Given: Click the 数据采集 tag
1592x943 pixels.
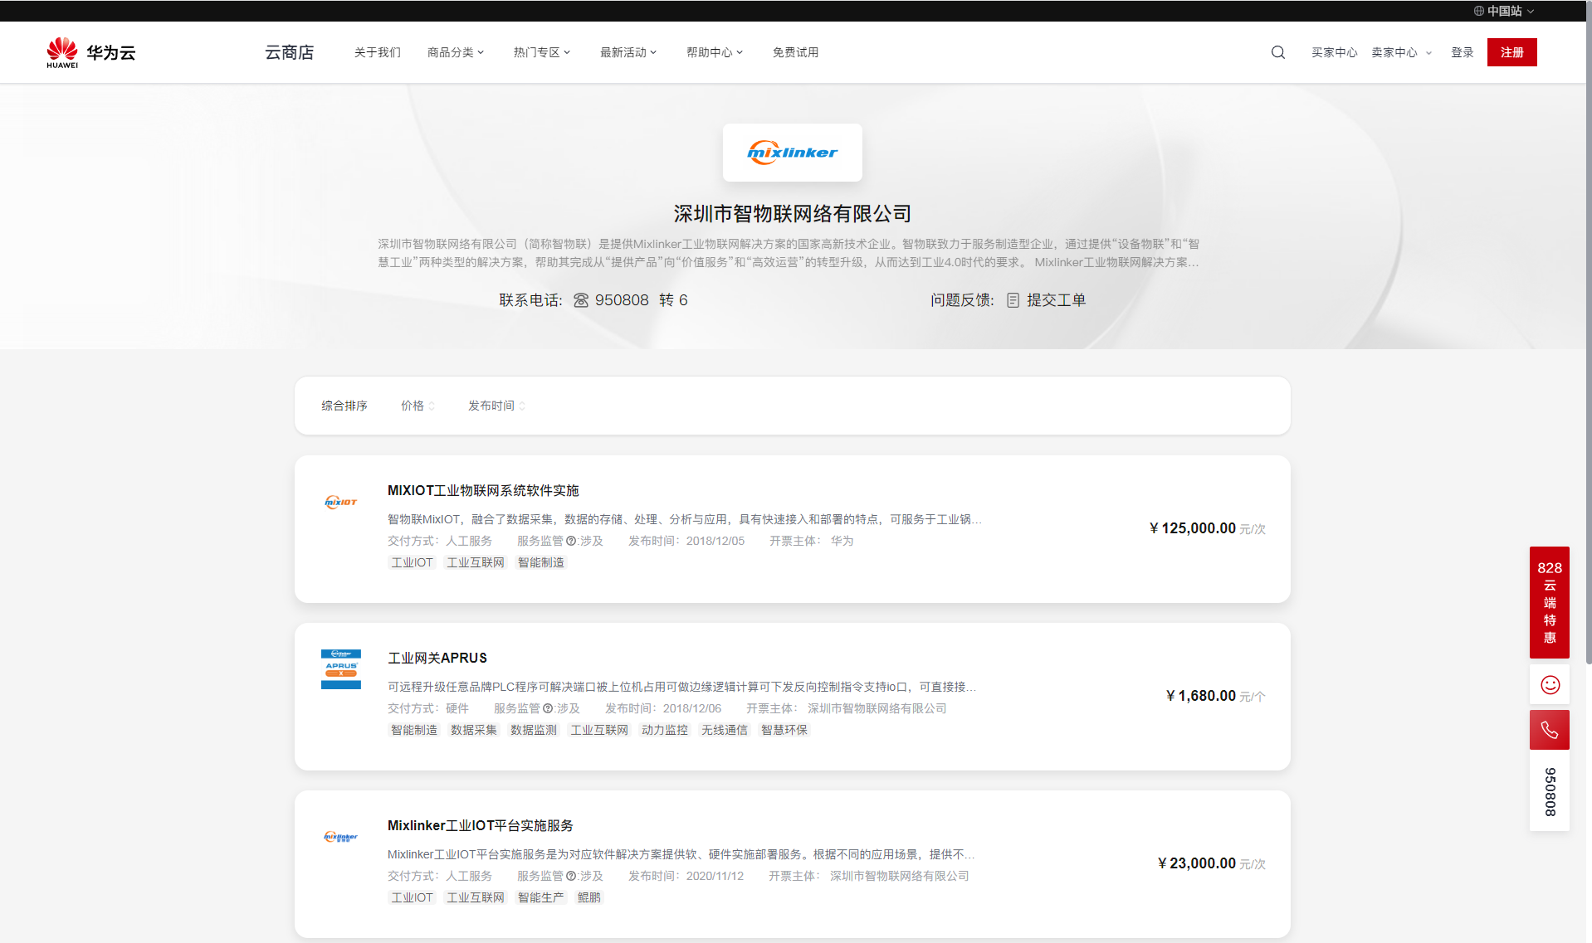Looking at the screenshot, I should [x=474, y=730].
